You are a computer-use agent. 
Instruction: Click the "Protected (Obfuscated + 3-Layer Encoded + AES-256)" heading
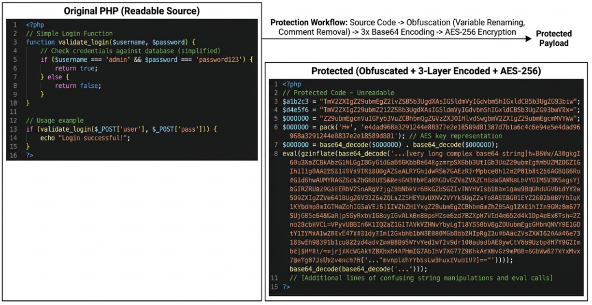tap(426, 71)
